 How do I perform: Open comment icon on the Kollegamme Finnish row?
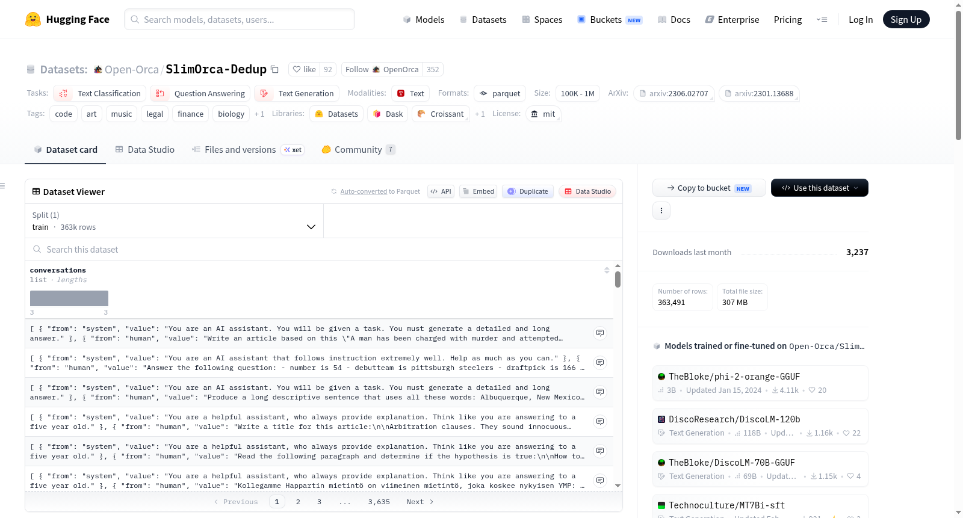pyautogui.click(x=600, y=481)
